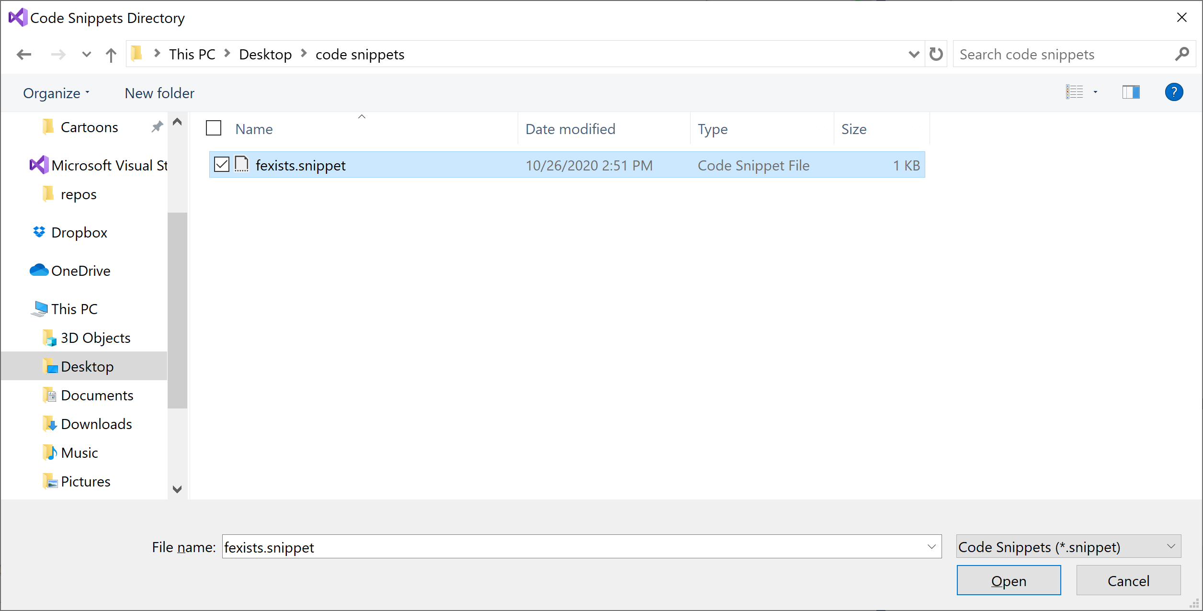Screen dimensions: 1203x611
Task: Click the Back navigation arrow
Action: 24,55
